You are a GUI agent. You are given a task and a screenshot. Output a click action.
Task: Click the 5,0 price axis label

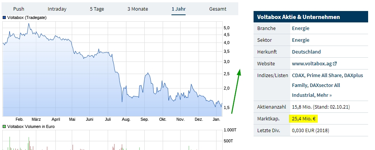(226, 28)
